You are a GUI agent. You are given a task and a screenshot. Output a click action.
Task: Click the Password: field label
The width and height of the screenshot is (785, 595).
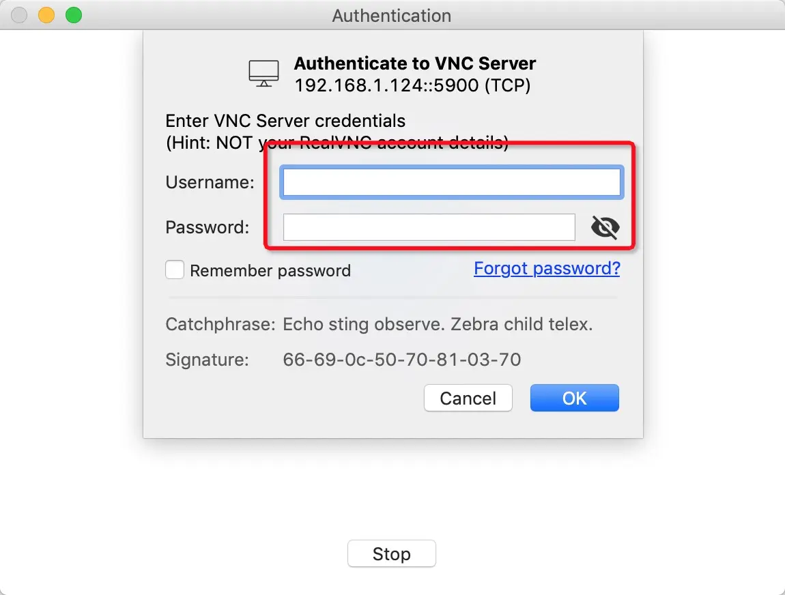tap(207, 227)
